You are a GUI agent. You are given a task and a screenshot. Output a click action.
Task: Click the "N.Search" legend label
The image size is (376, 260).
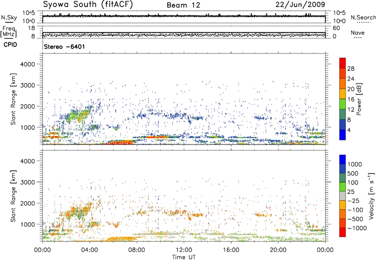tap(363, 17)
